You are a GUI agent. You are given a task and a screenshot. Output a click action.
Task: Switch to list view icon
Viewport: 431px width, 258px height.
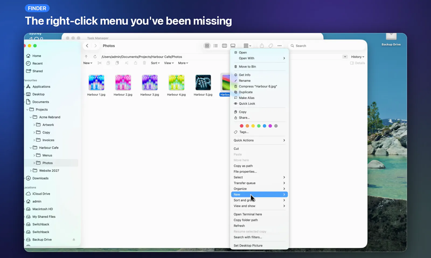coord(215,46)
